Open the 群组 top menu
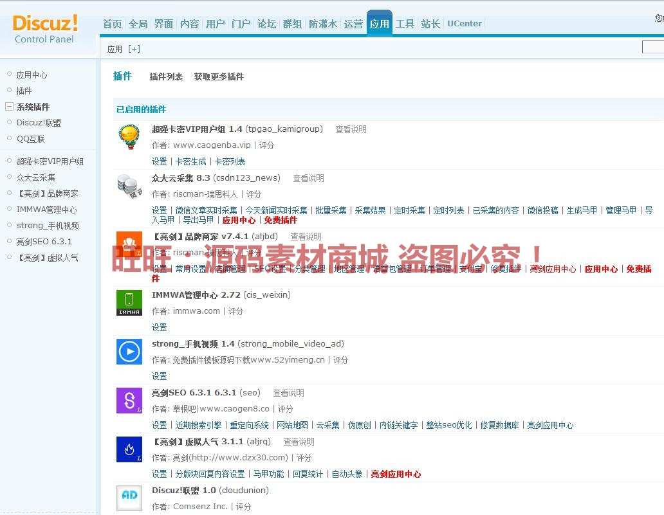The width and height of the screenshot is (664, 515). pyautogui.click(x=292, y=24)
